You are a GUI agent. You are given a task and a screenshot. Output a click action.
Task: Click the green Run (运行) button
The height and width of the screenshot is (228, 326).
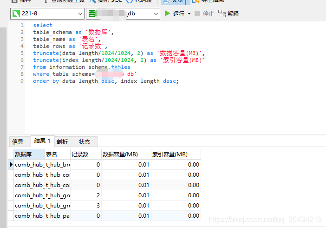(x=175, y=14)
